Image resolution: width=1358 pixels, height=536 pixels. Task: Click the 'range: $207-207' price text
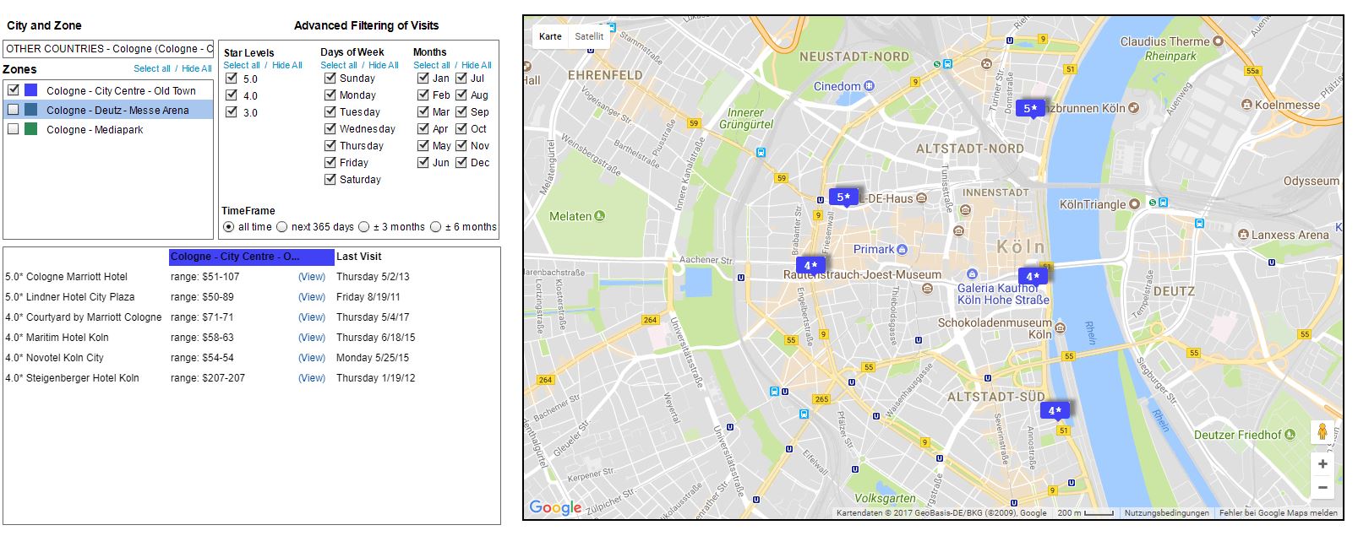click(x=208, y=378)
